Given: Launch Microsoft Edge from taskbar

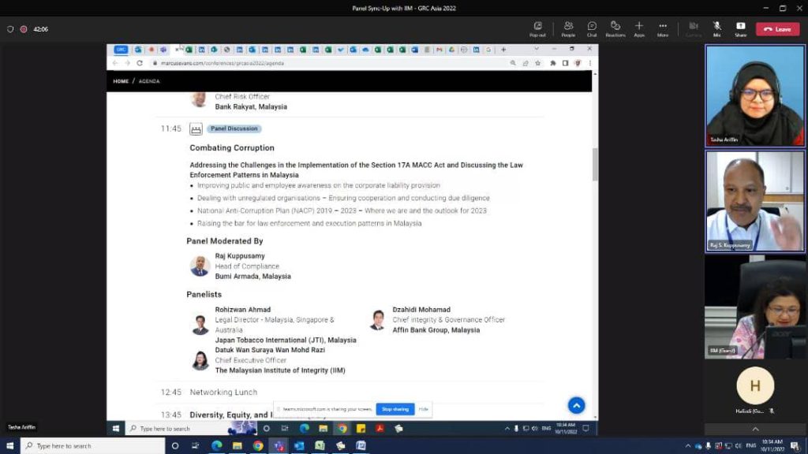Looking at the screenshot, I should [x=216, y=446].
